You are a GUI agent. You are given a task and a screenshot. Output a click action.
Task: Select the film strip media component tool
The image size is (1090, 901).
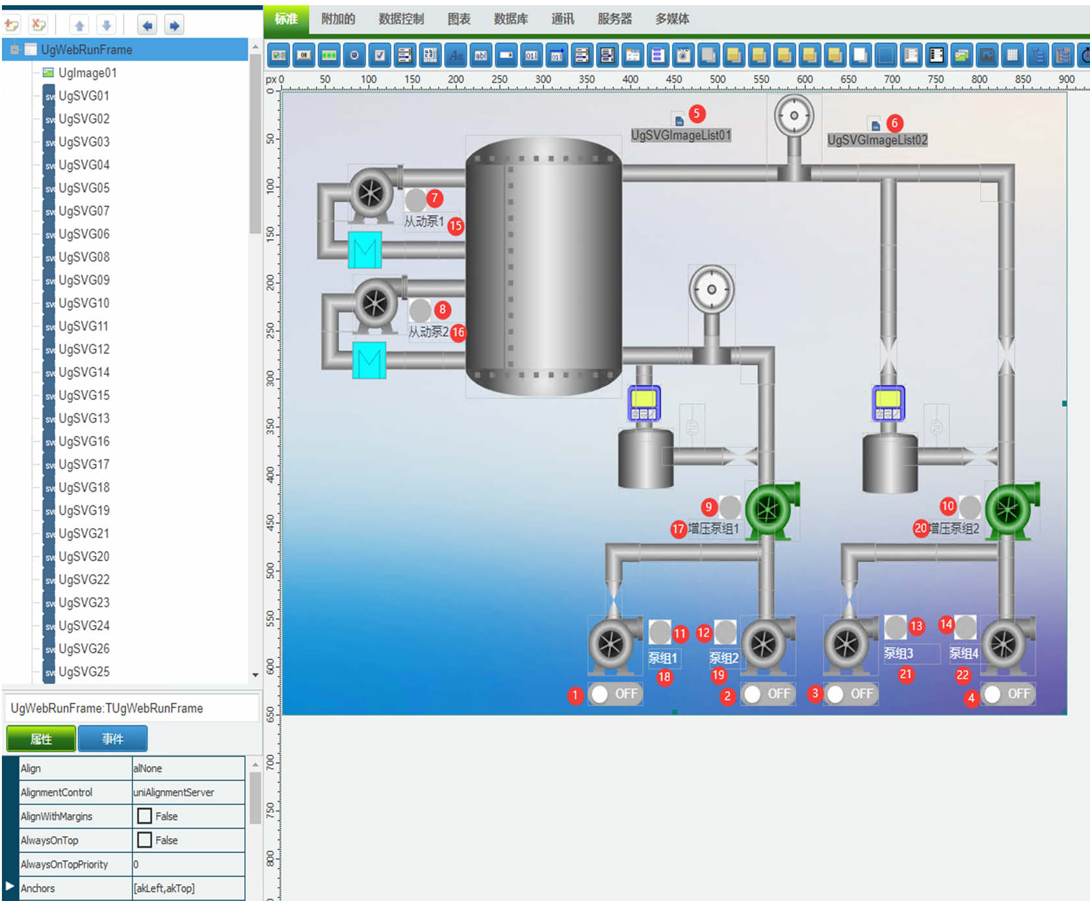(937, 56)
